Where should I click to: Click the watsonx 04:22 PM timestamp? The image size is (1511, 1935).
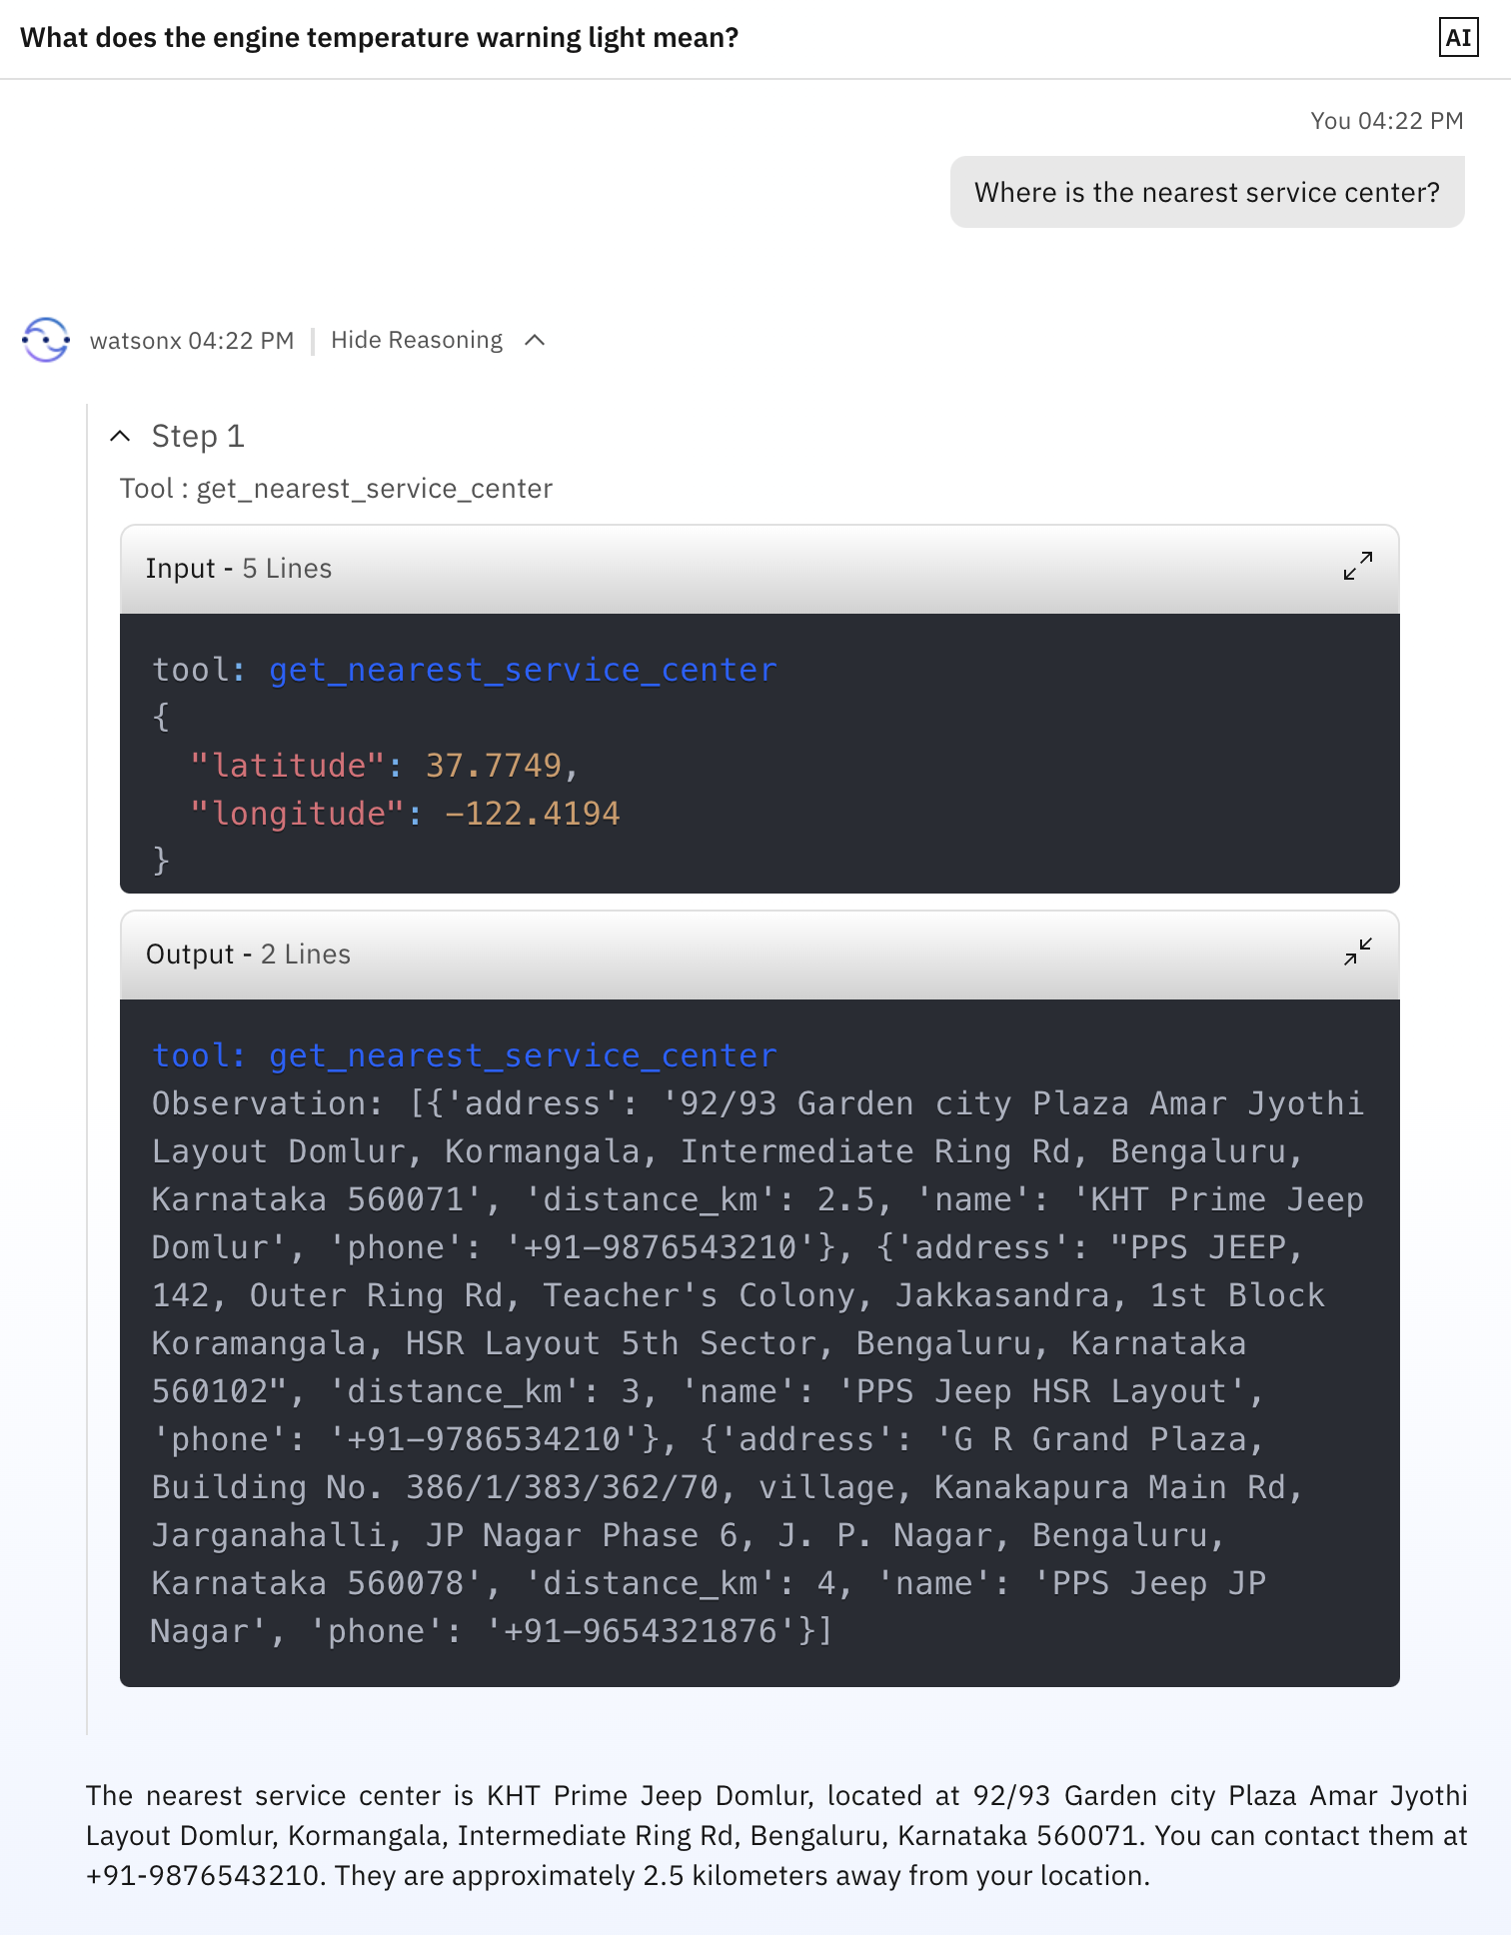[192, 341]
